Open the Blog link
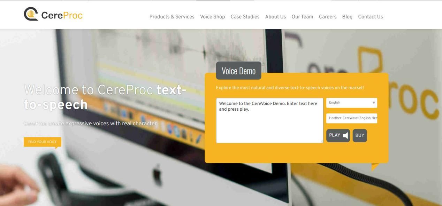The image size is (442, 206). [347, 17]
